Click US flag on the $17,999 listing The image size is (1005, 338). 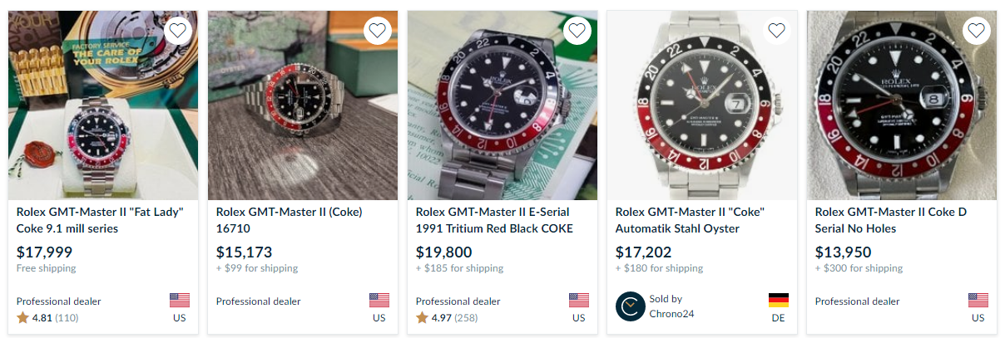point(179,301)
